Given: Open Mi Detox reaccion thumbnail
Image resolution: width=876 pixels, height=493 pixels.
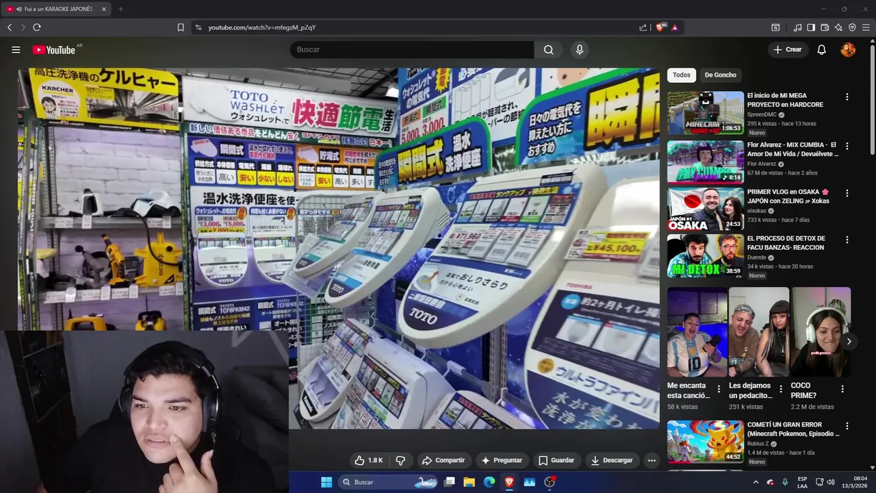Looking at the screenshot, I should pyautogui.click(x=705, y=255).
